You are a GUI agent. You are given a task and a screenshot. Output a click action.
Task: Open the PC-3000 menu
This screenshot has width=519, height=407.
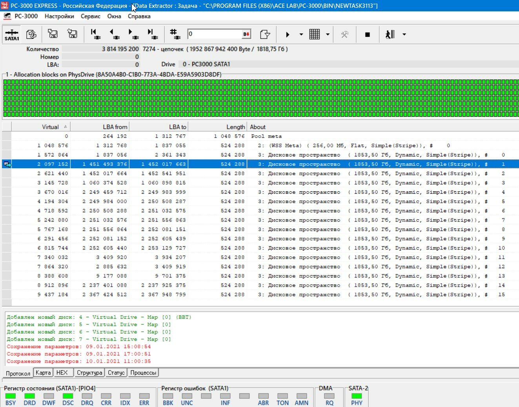(26, 16)
